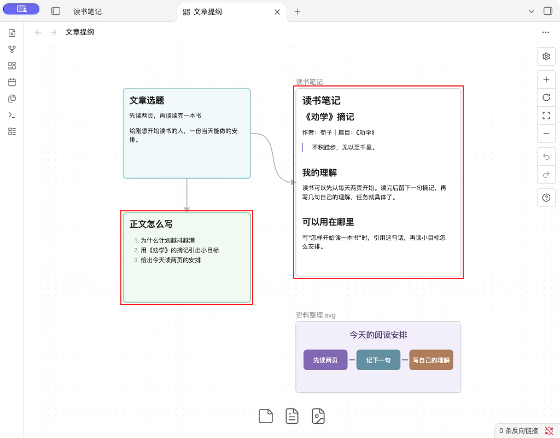Click the 文章提纲 title in header
Screen dimensions: 560x438
[80, 32]
